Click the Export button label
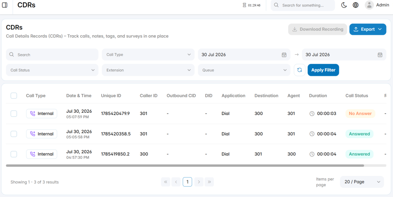The image size is (393, 197). 368,29
